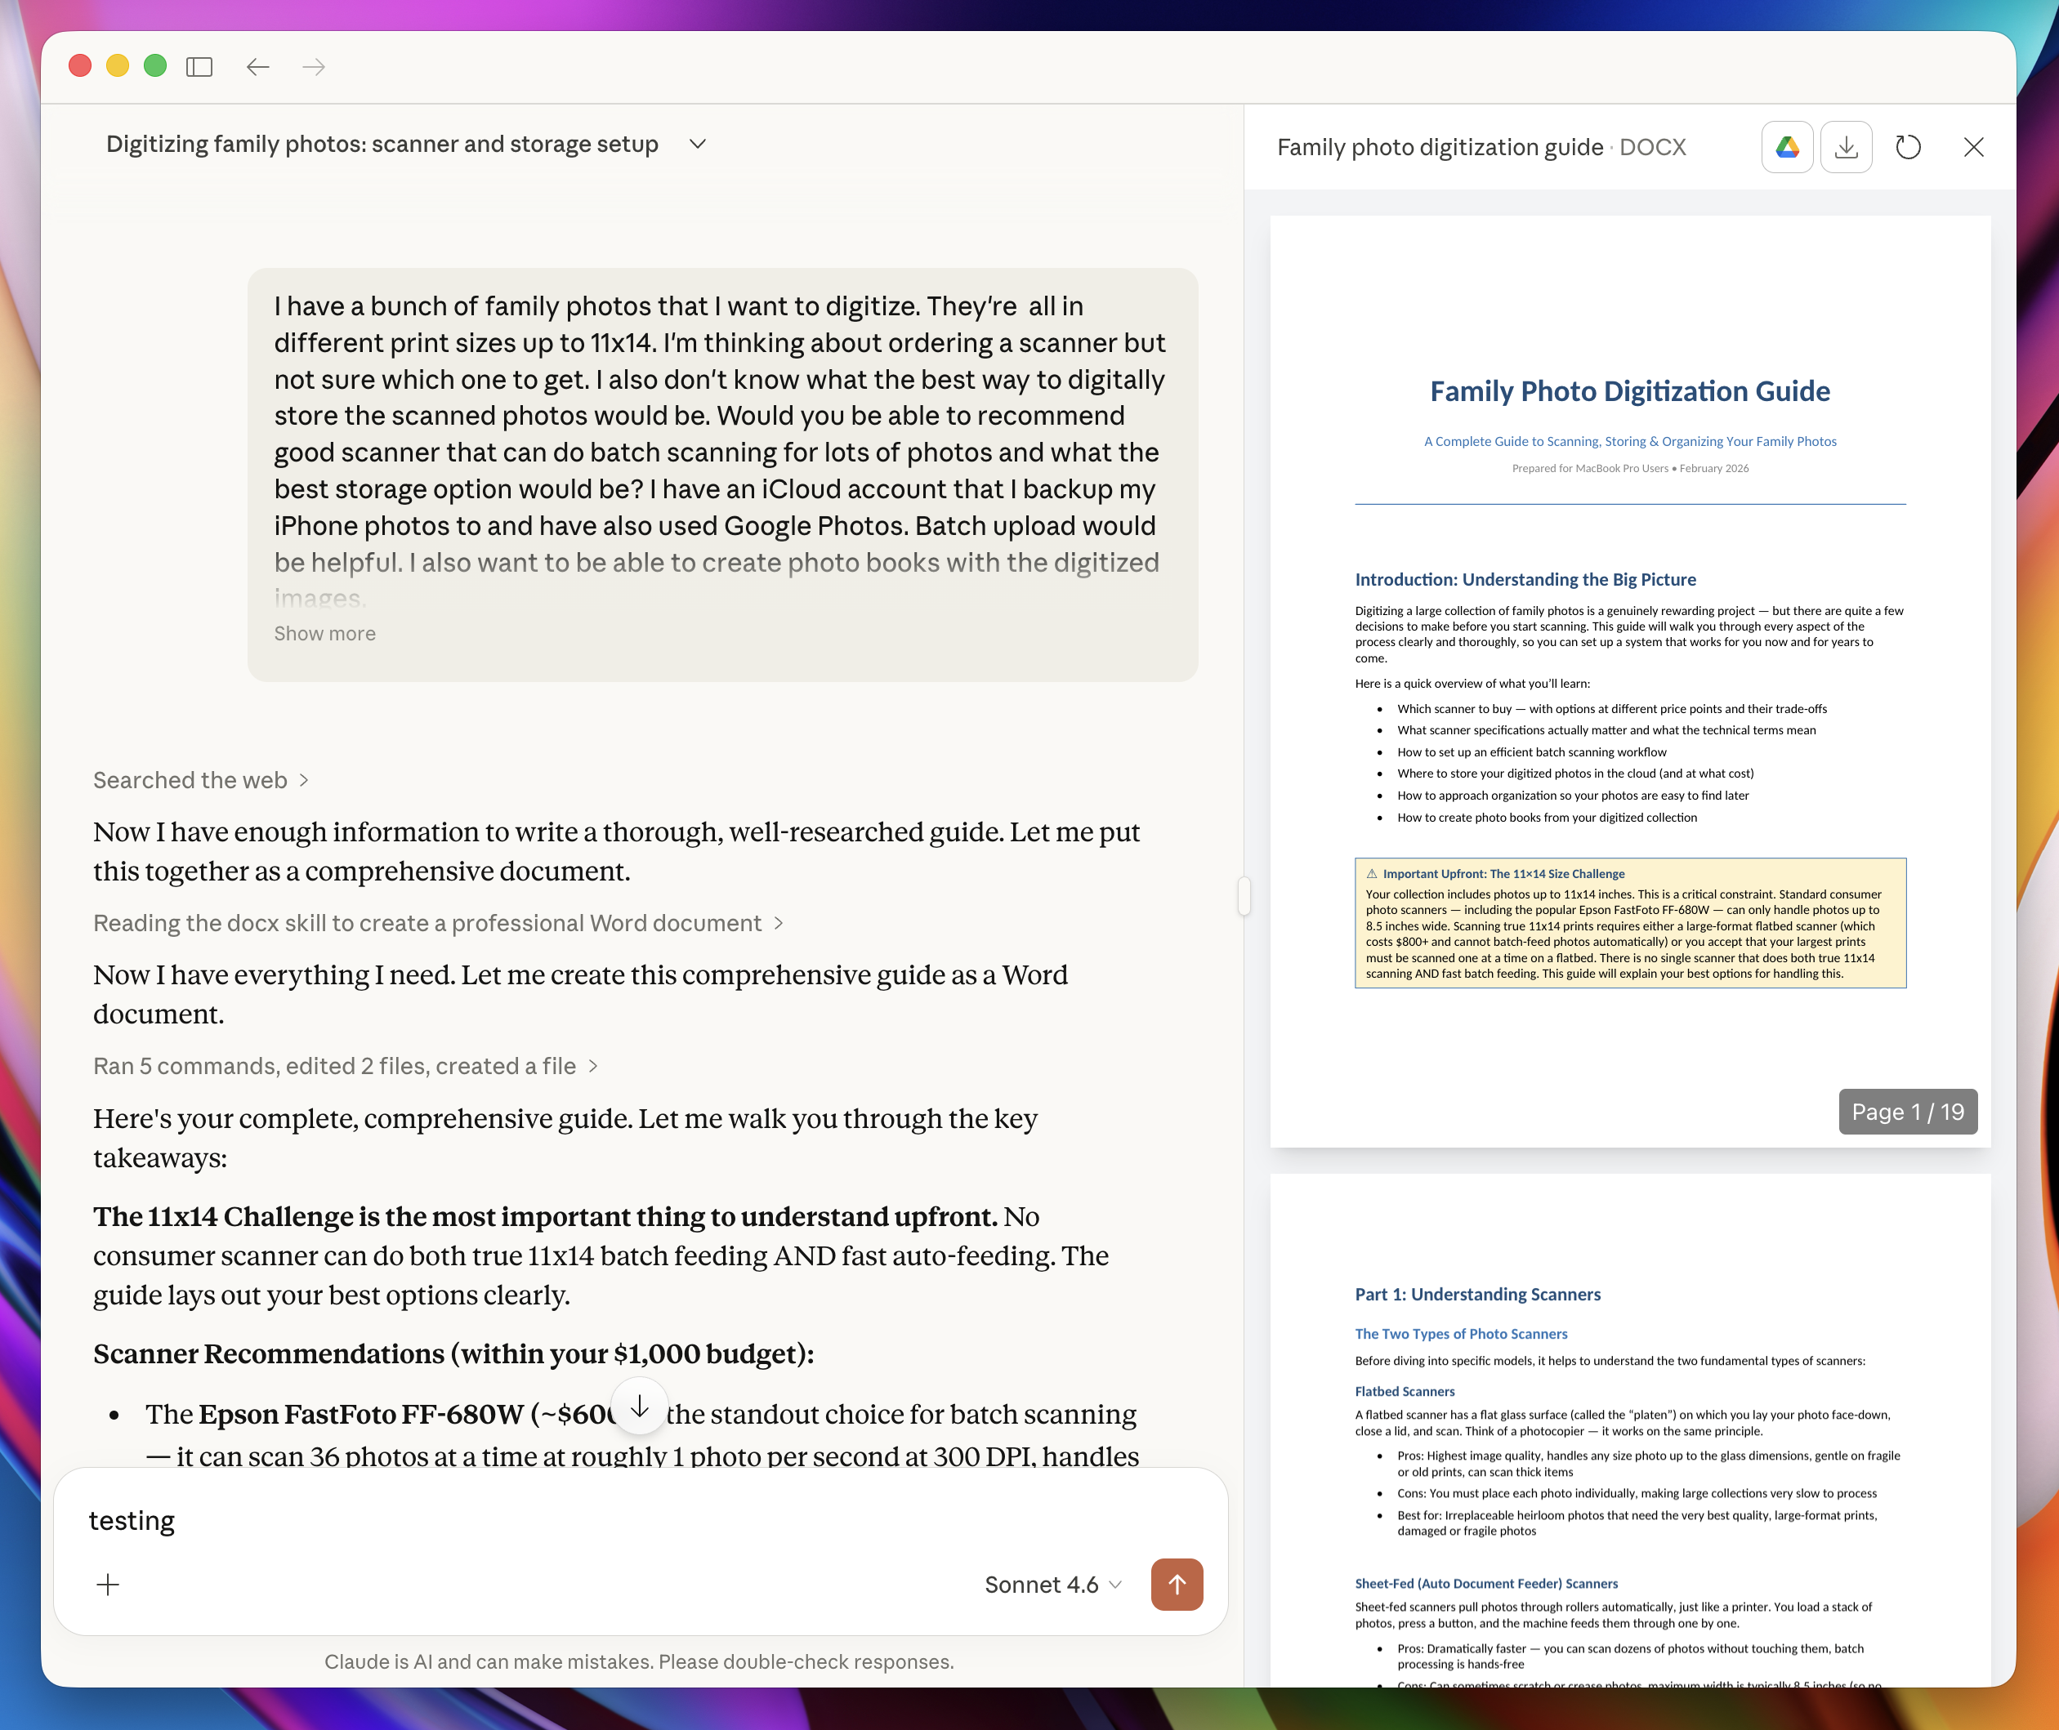
Task: Close the document preview panel
Action: coord(1972,147)
